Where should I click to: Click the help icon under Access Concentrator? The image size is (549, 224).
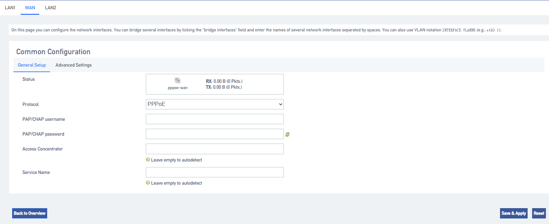(x=148, y=160)
